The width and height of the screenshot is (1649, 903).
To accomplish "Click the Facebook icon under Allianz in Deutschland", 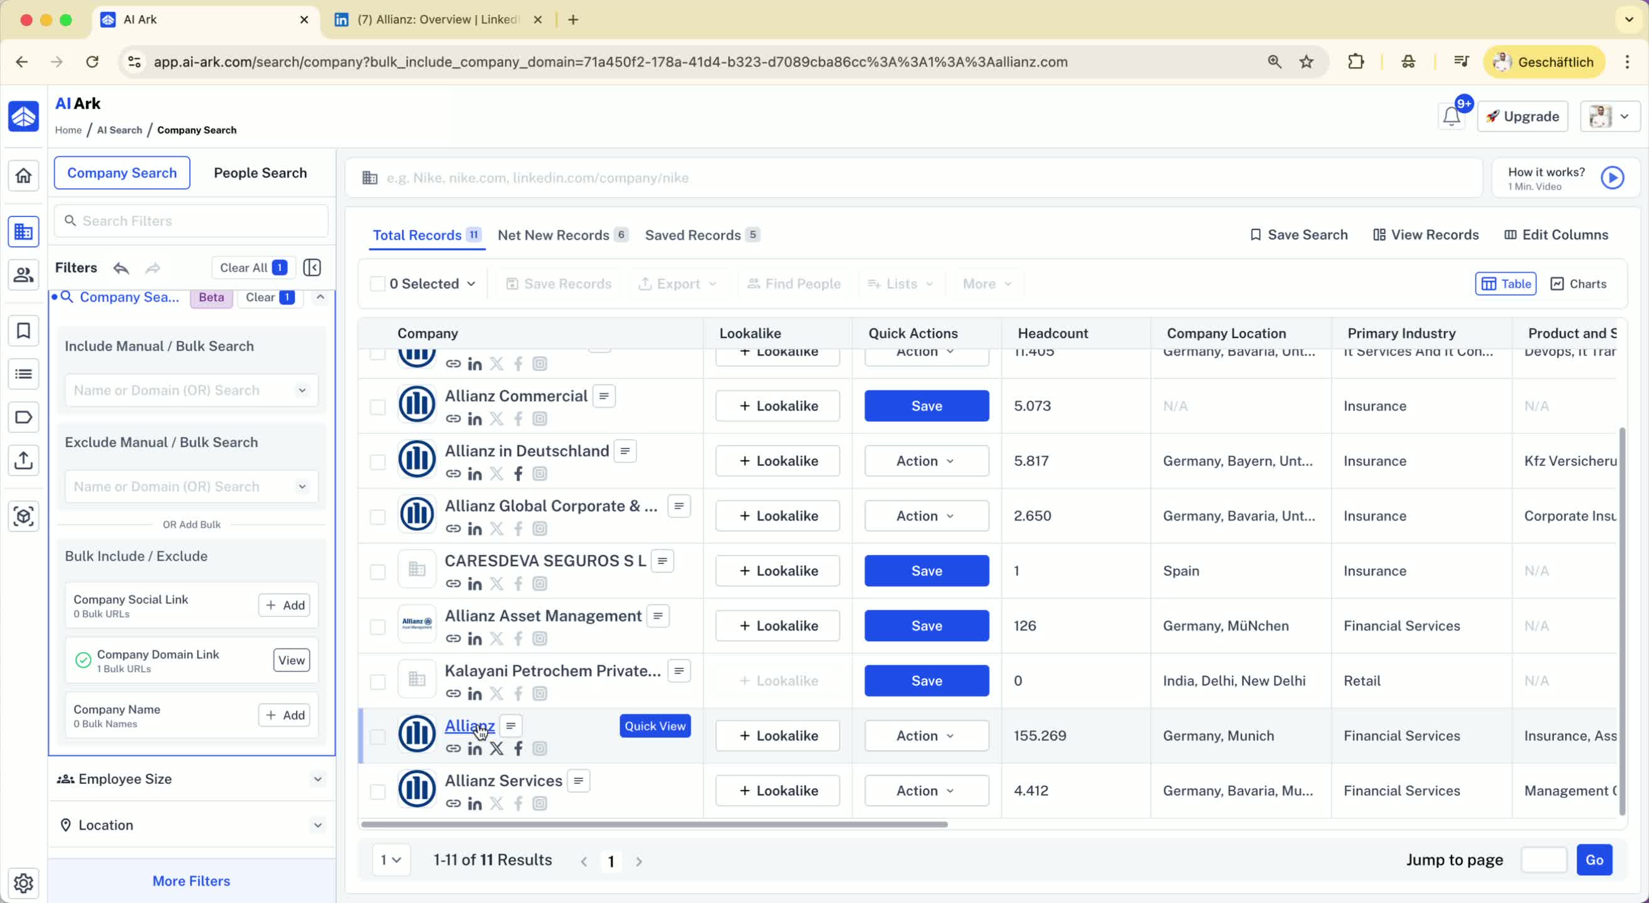I will 518,474.
